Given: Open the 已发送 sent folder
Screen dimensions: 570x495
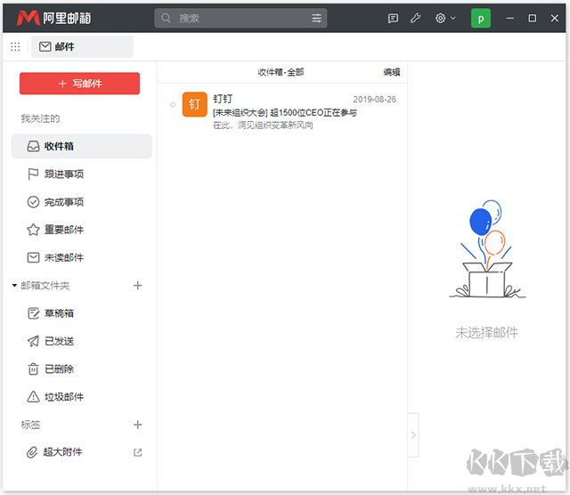Looking at the screenshot, I should point(82,341).
